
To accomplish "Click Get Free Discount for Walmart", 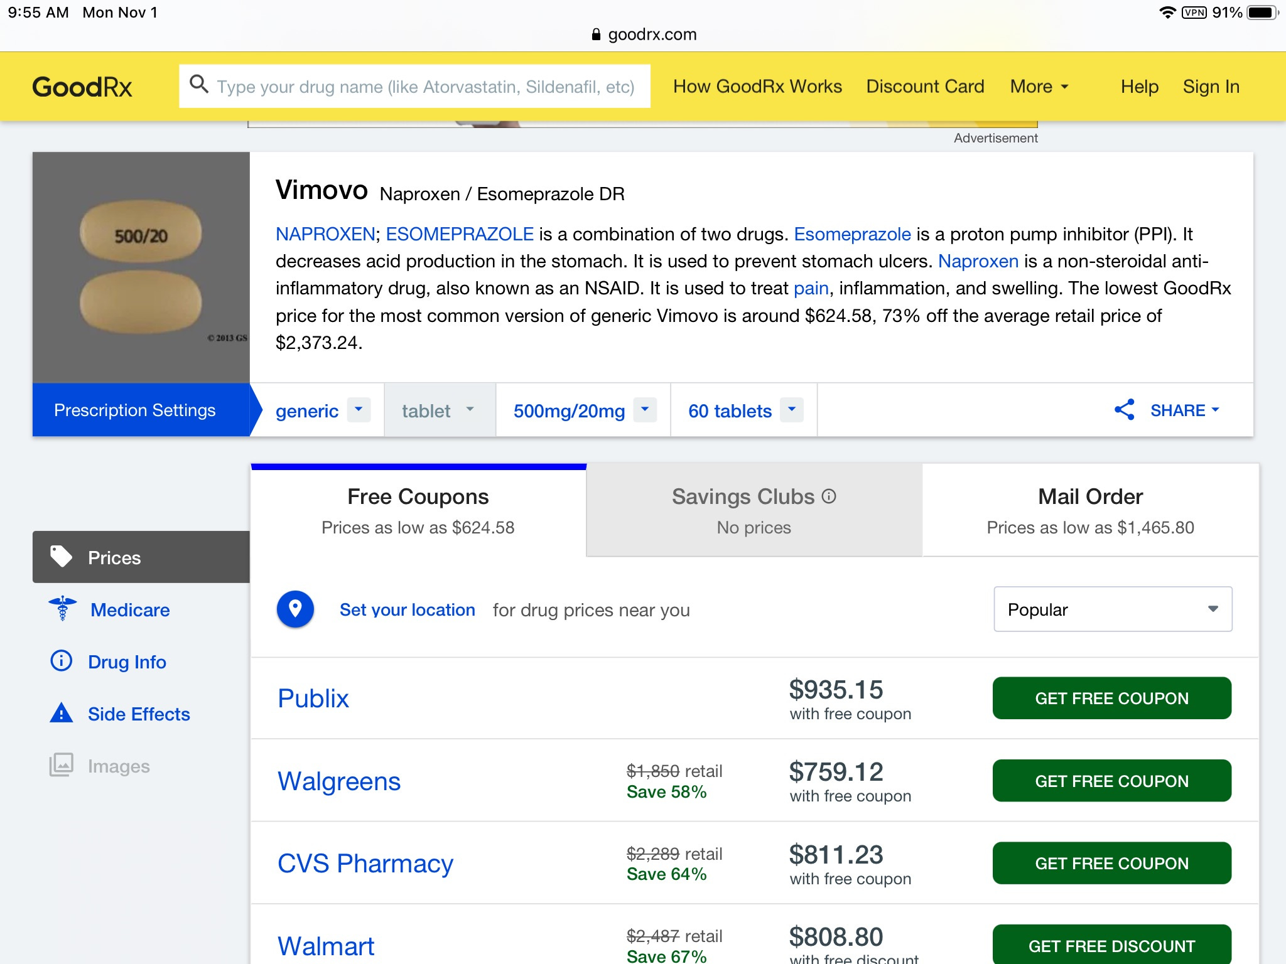I will click(x=1111, y=945).
